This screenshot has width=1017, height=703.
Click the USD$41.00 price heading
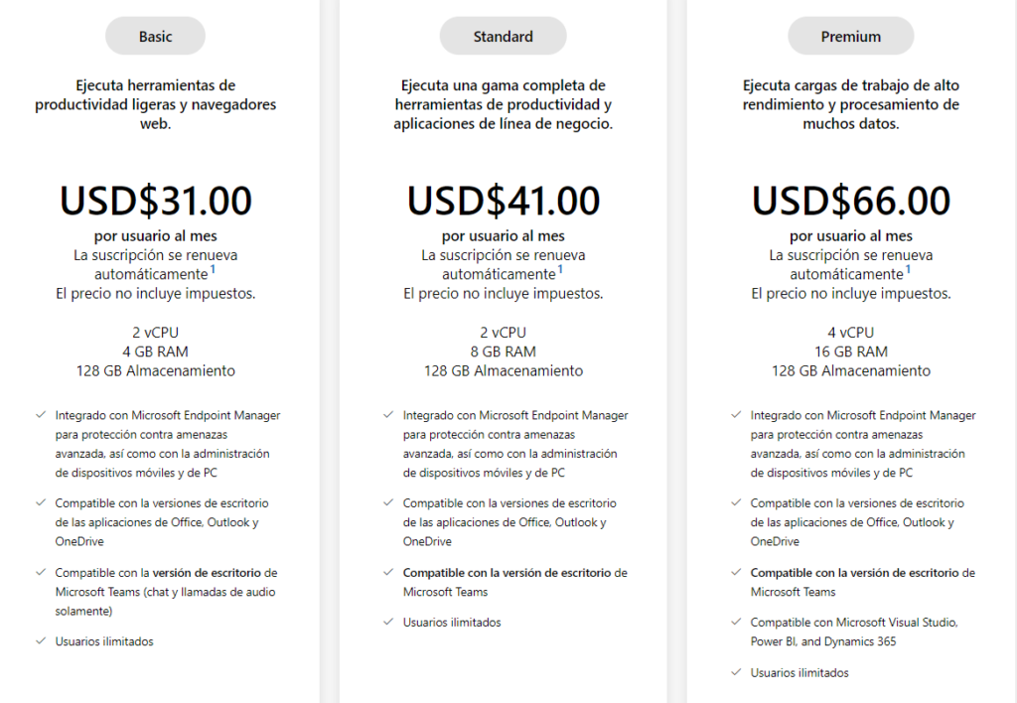click(504, 201)
